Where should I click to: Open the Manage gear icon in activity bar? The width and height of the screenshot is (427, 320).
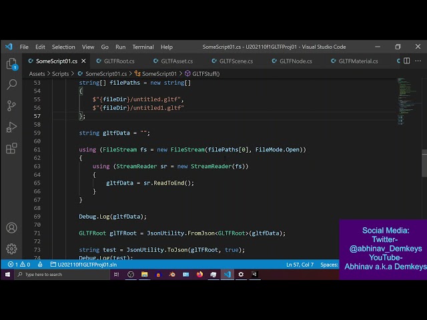12,249
